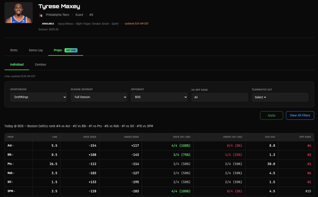
Task: Open the Opponent BOS dropdown
Action: (x=159, y=97)
